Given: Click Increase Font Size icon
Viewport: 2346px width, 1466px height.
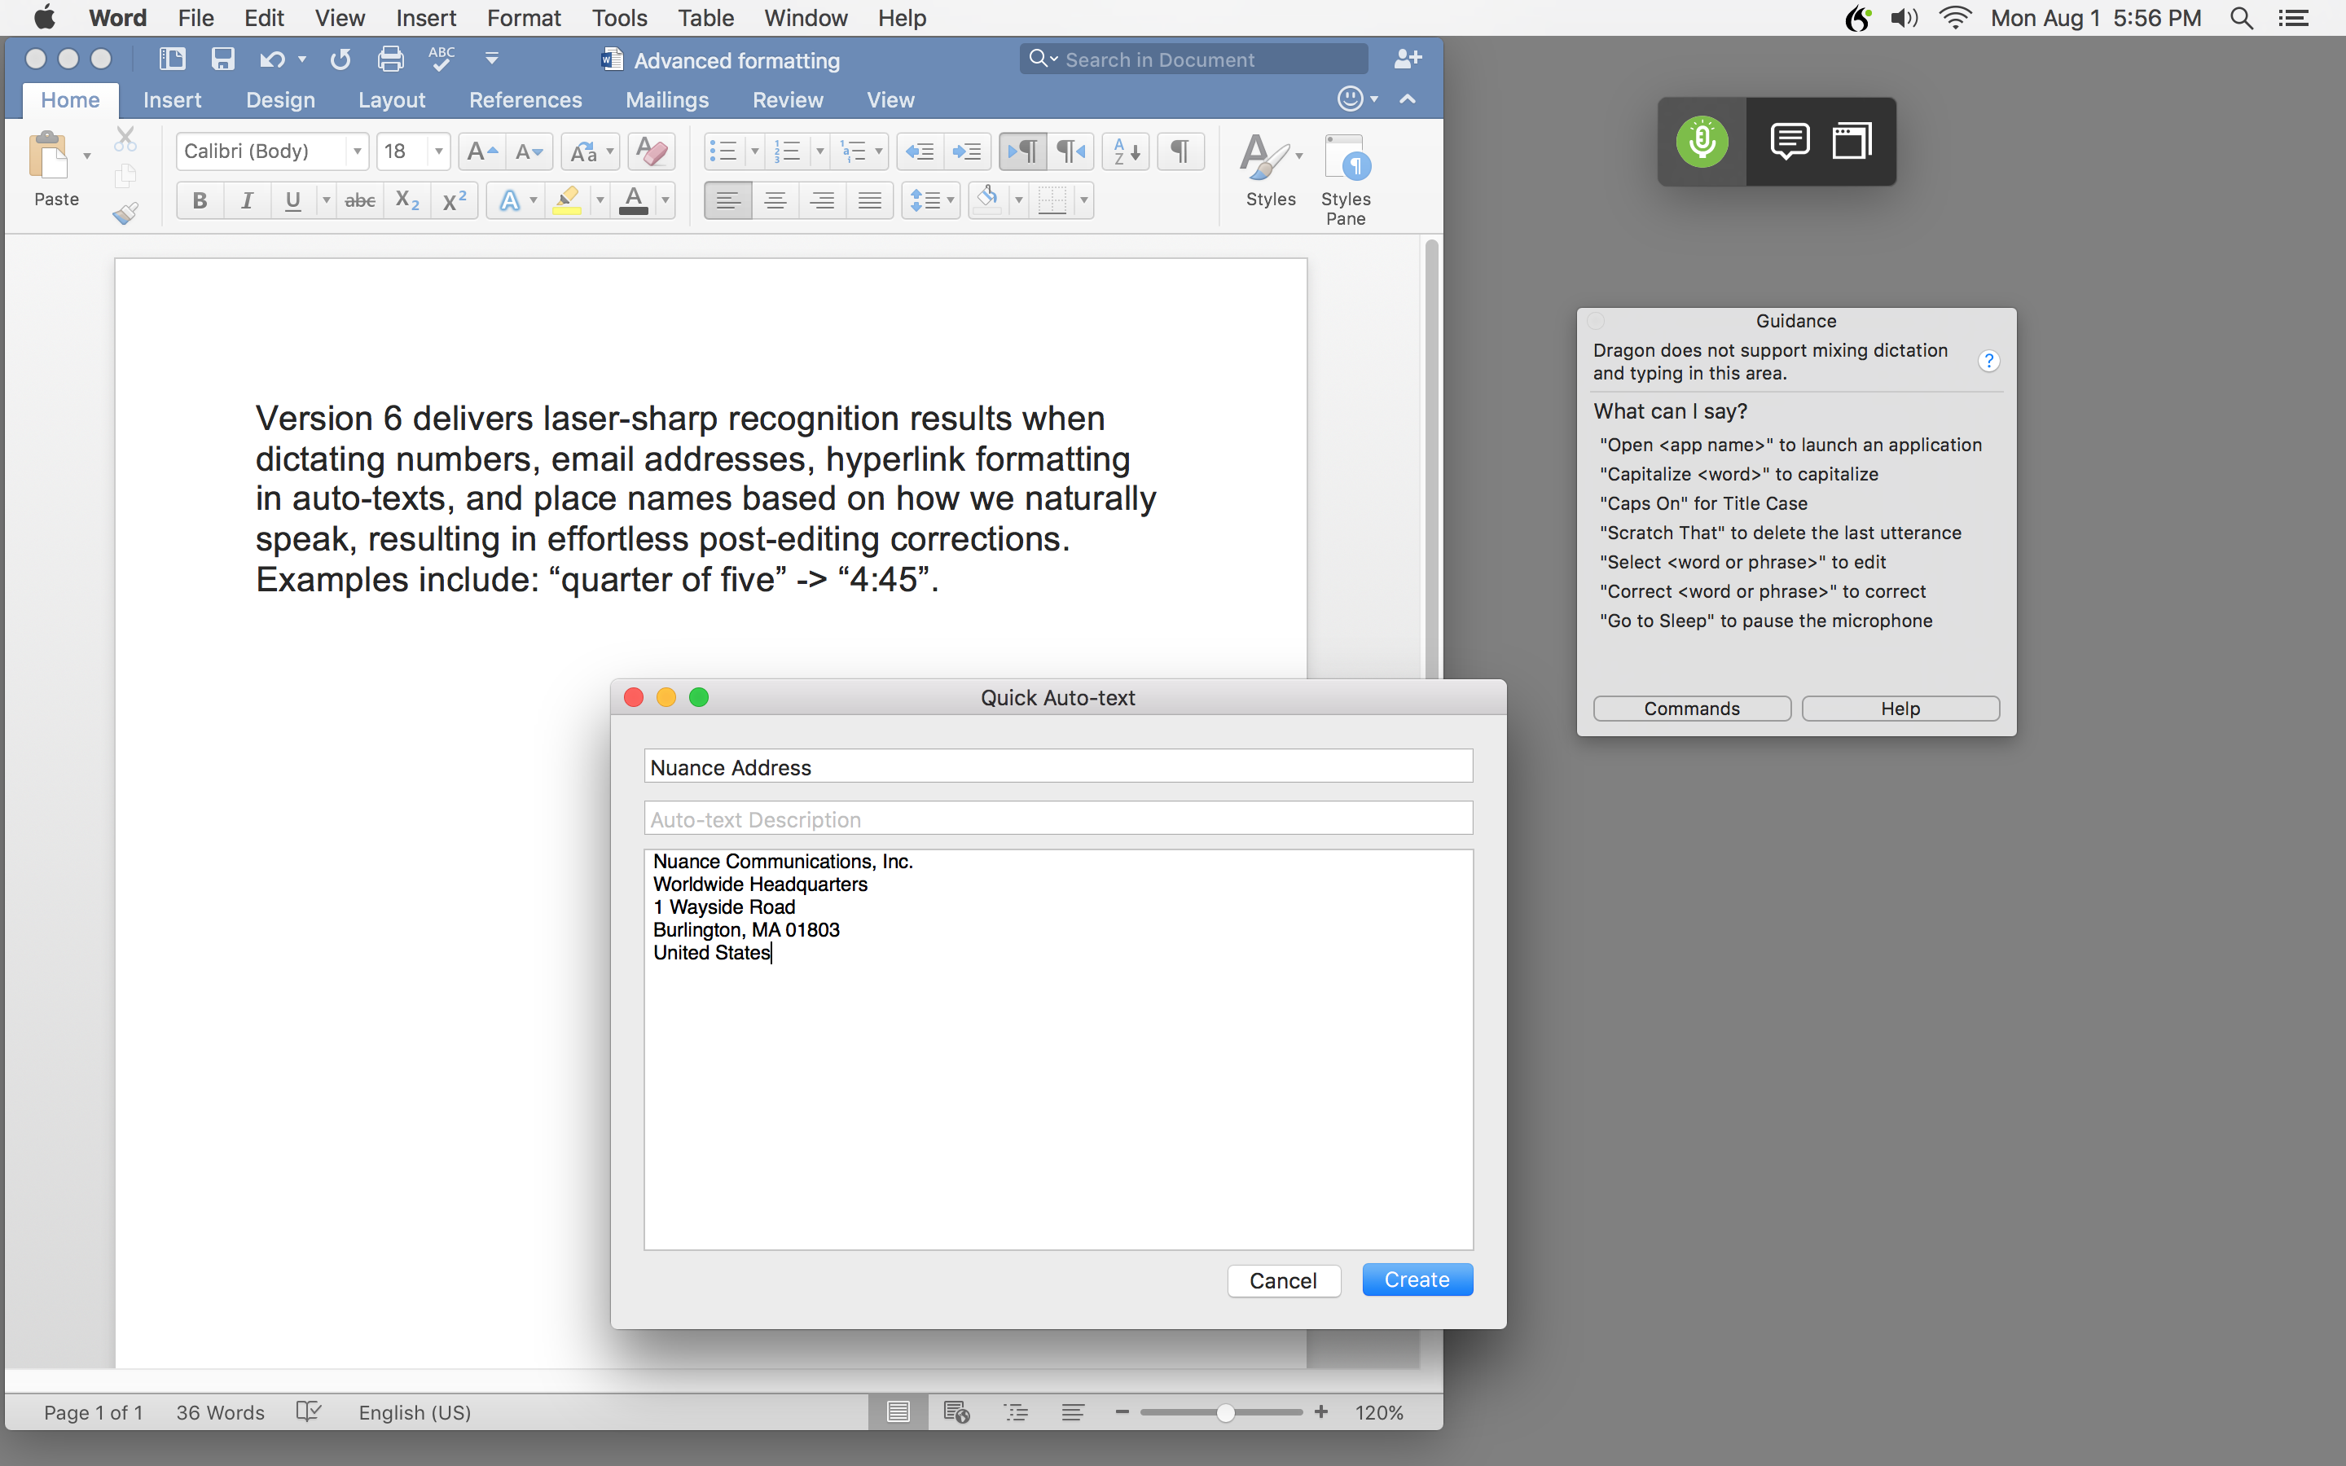Looking at the screenshot, I should [481, 151].
